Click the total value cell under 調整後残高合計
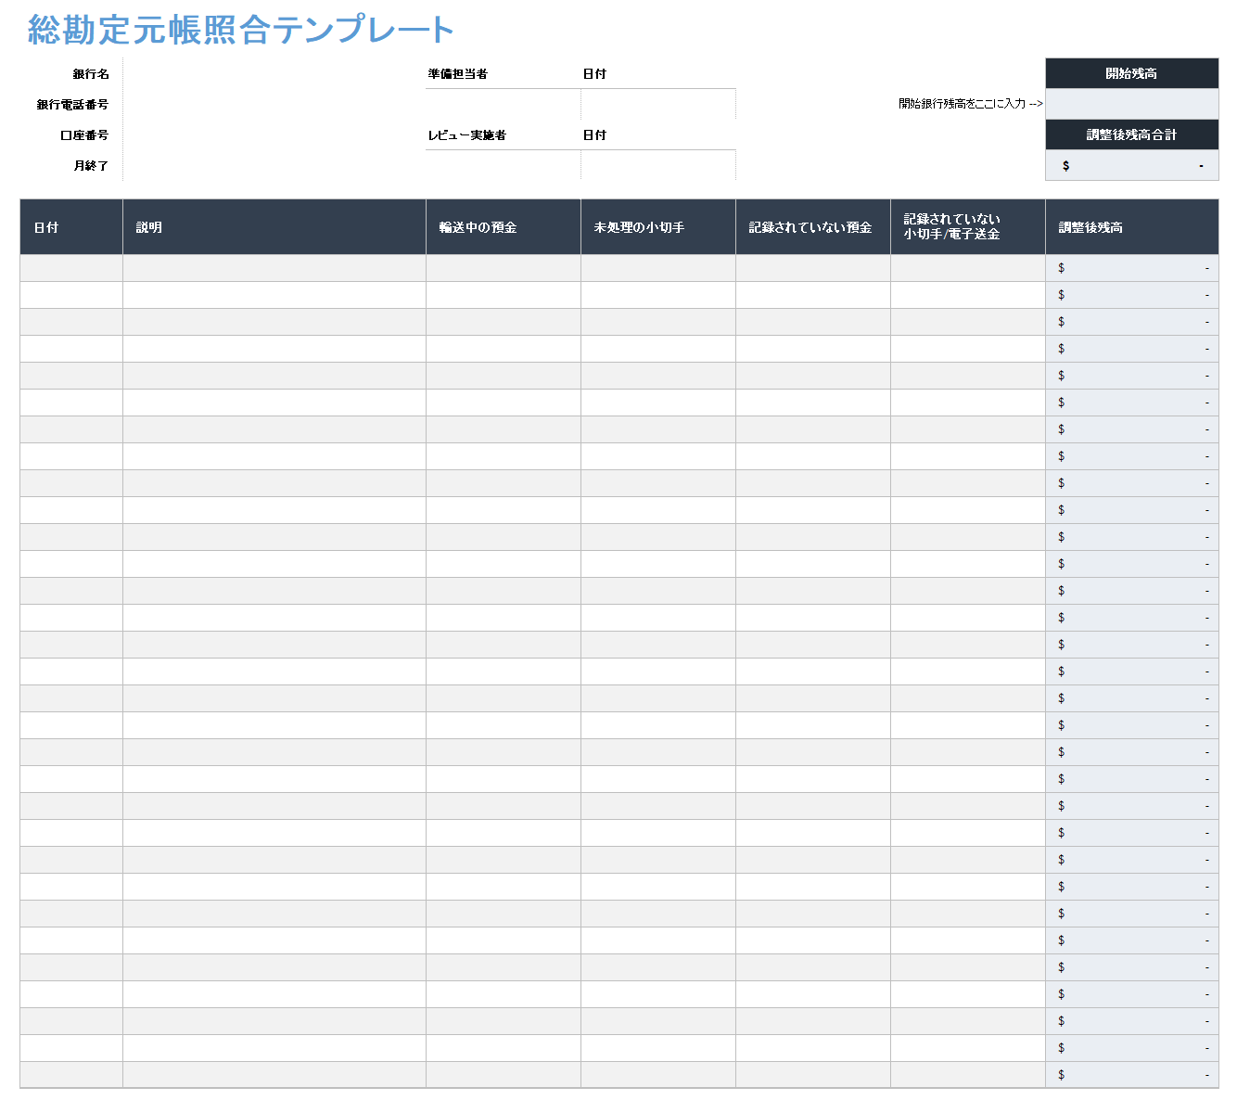This screenshot has width=1237, height=1100. (x=1131, y=166)
